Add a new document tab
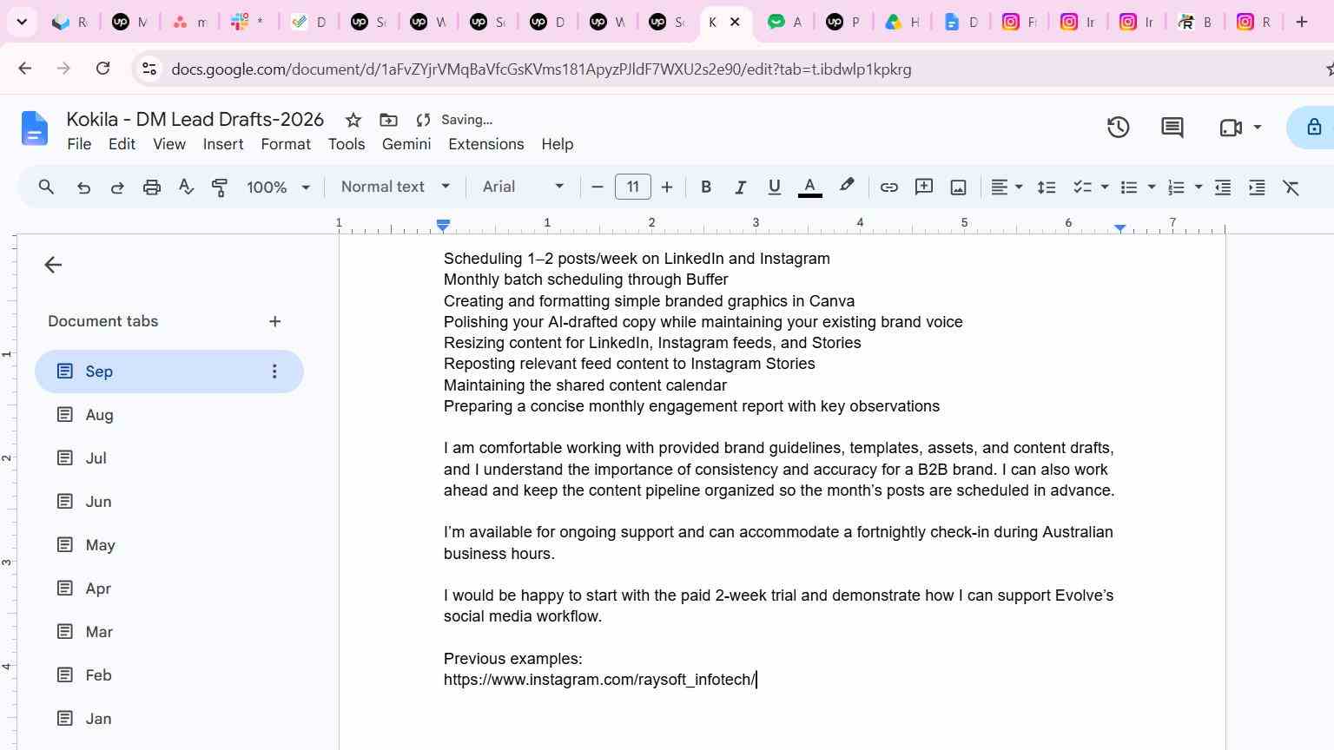 tap(274, 321)
